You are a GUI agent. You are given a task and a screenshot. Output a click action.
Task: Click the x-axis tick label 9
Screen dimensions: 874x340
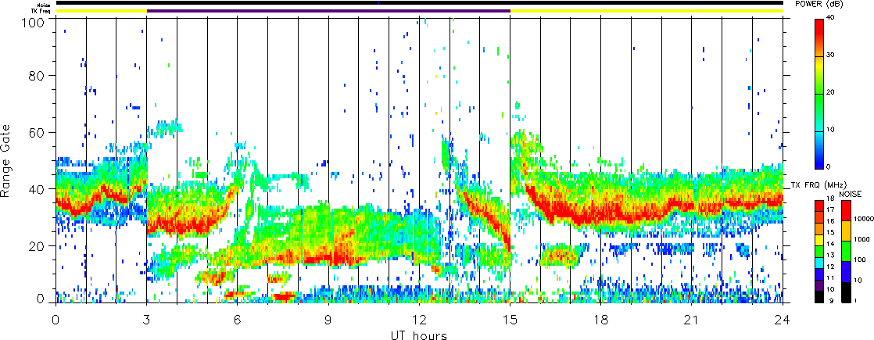point(328,320)
